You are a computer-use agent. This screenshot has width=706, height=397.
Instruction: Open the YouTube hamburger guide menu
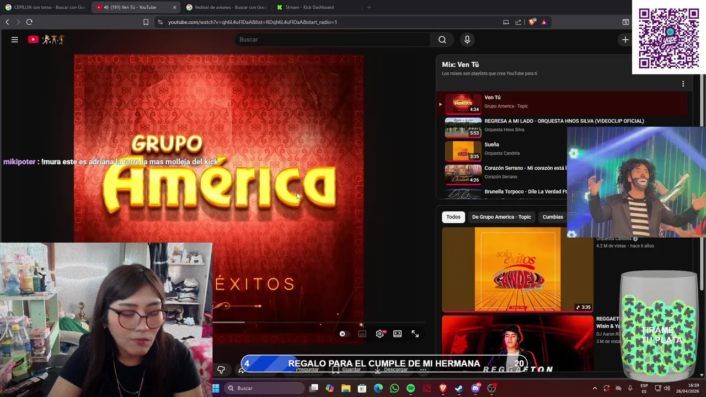[x=15, y=40]
